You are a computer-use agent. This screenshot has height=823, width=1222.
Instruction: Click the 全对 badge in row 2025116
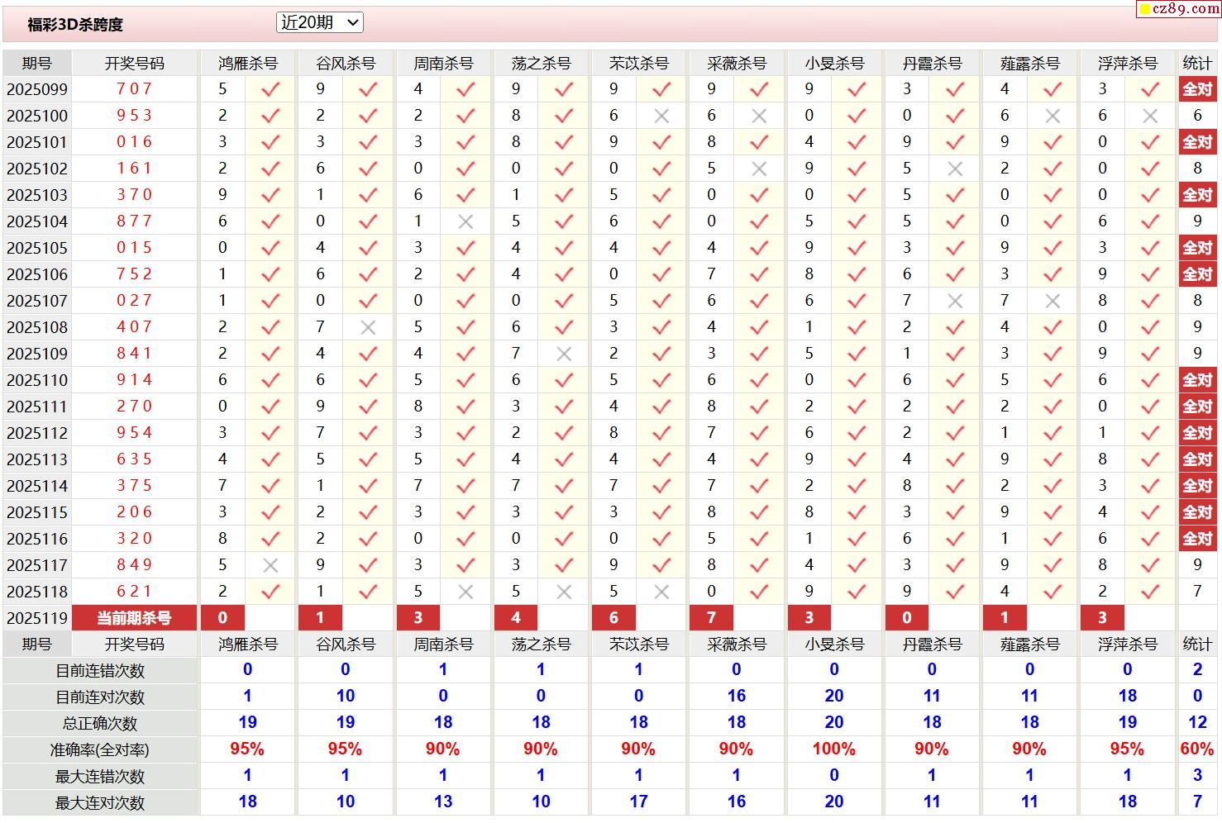tap(1197, 539)
